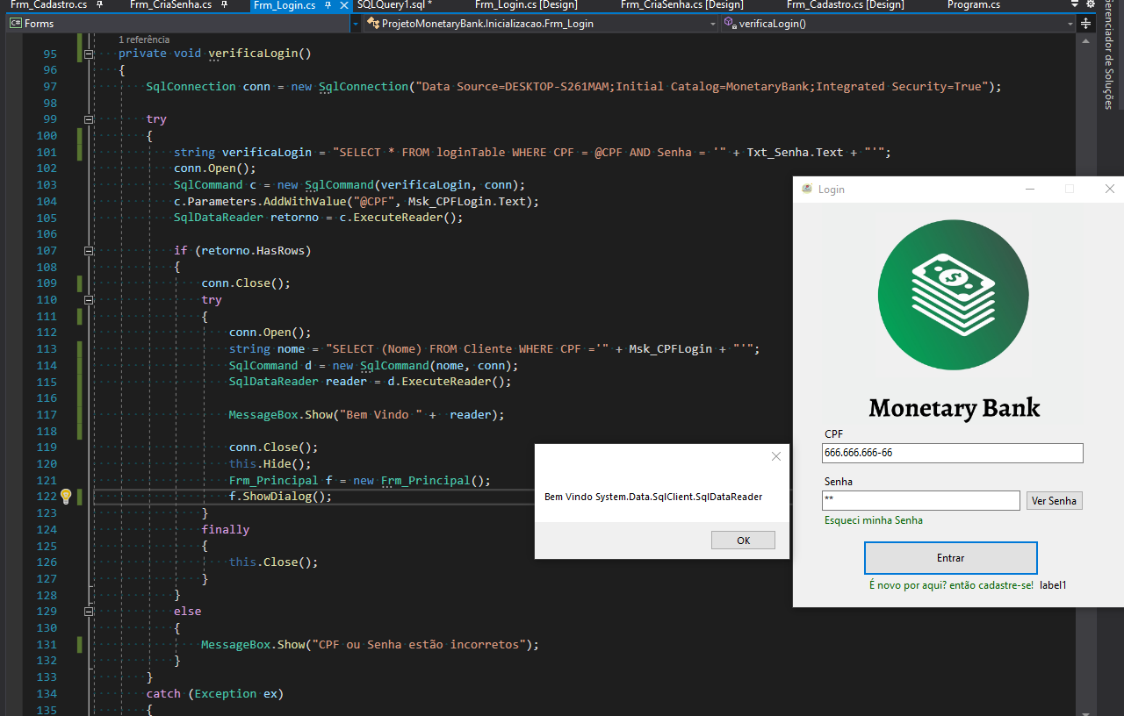The width and height of the screenshot is (1124, 716).
Task: Close the Bem Vindo message box
Action: pos(775,456)
